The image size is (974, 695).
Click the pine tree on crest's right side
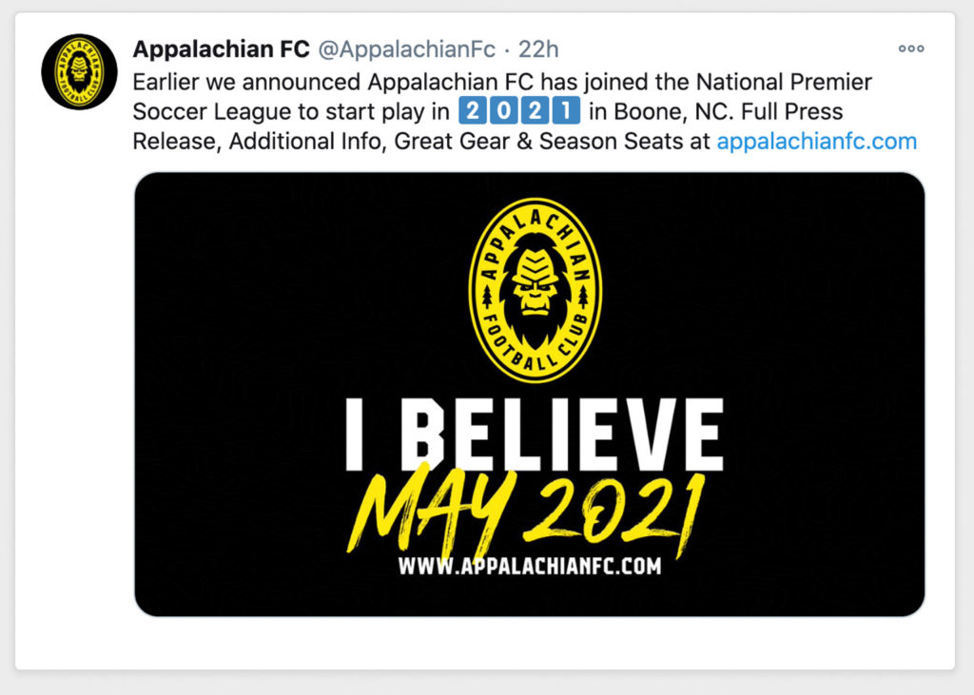pos(583,297)
